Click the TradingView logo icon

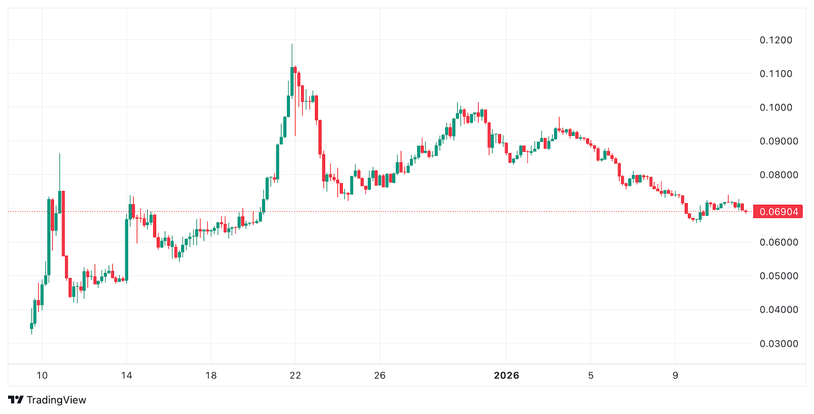click(16, 400)
